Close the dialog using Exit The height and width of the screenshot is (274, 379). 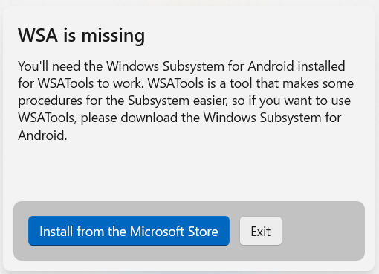[x=261, y=231]
